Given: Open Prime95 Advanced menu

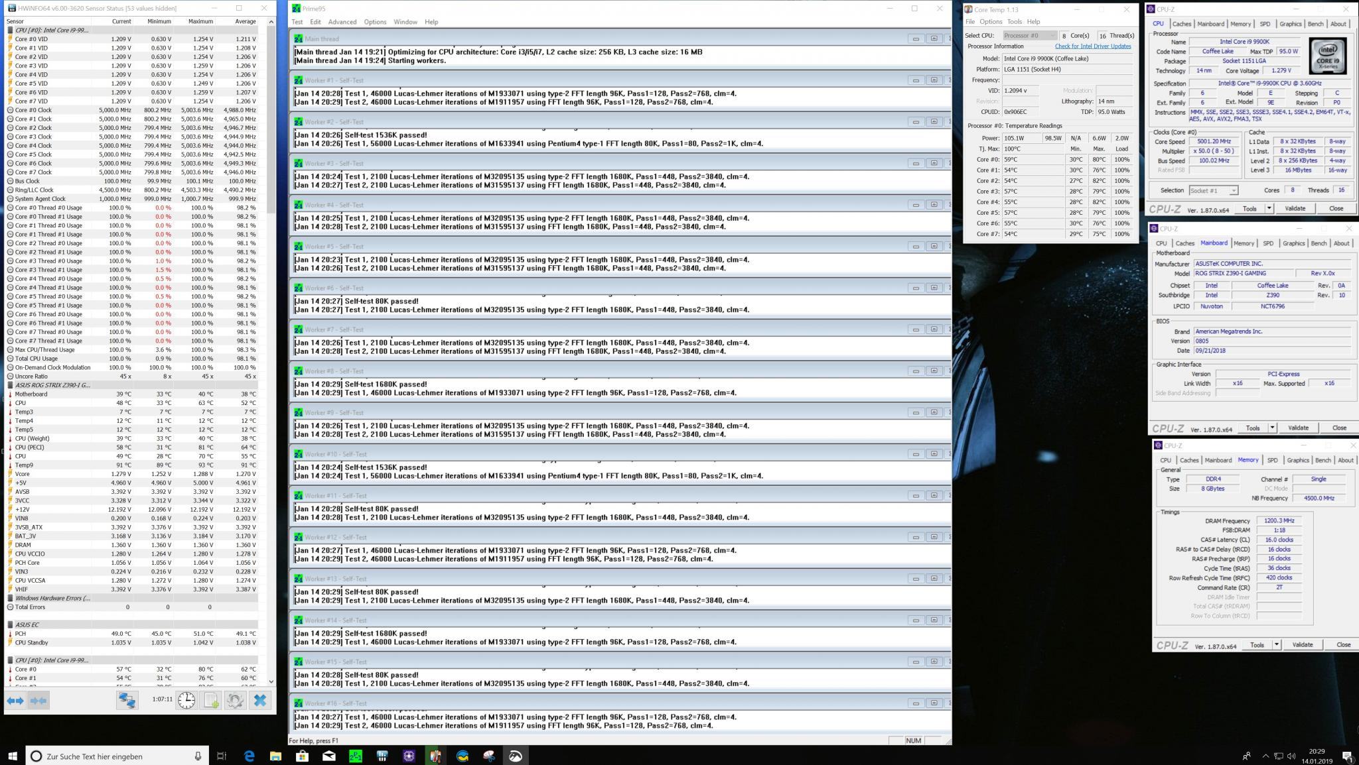Looking at the screenshot, I should pyautogui.click(x=342, y=22).
